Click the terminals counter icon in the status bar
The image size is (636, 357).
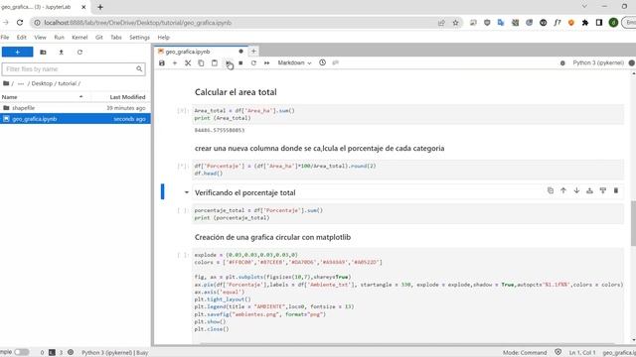pyautogui.click(x=52, y=353)
